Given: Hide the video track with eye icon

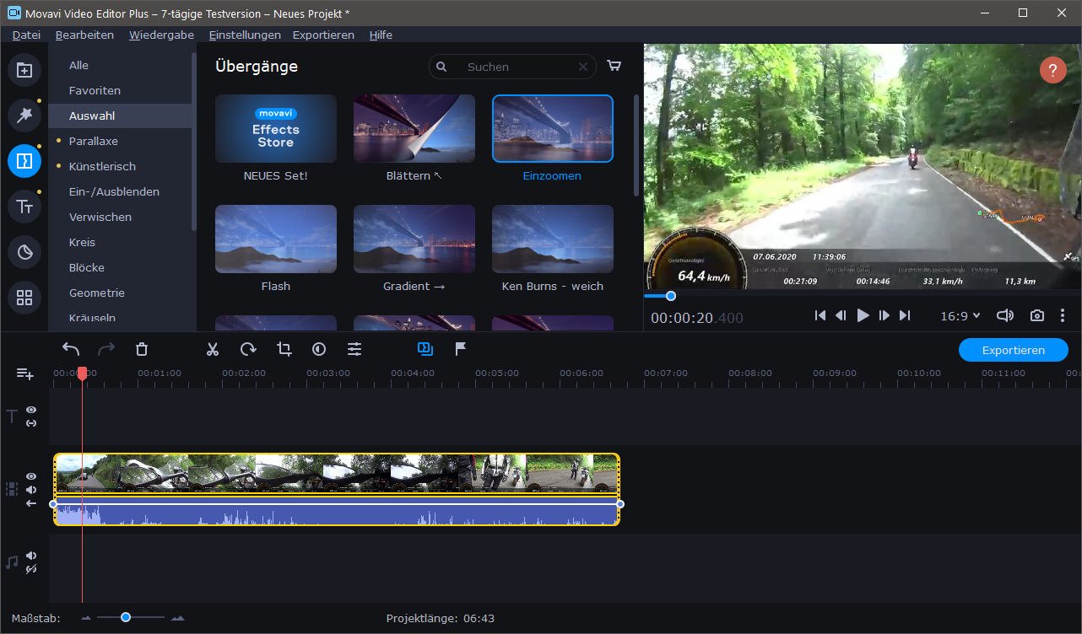Looking at the screenshot, I should click(31, 476).
